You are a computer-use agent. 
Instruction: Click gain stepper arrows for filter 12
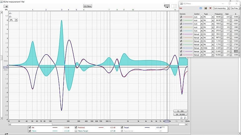(231, 55)
